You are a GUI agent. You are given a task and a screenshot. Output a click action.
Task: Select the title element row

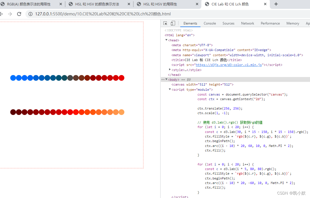(206, 60)
